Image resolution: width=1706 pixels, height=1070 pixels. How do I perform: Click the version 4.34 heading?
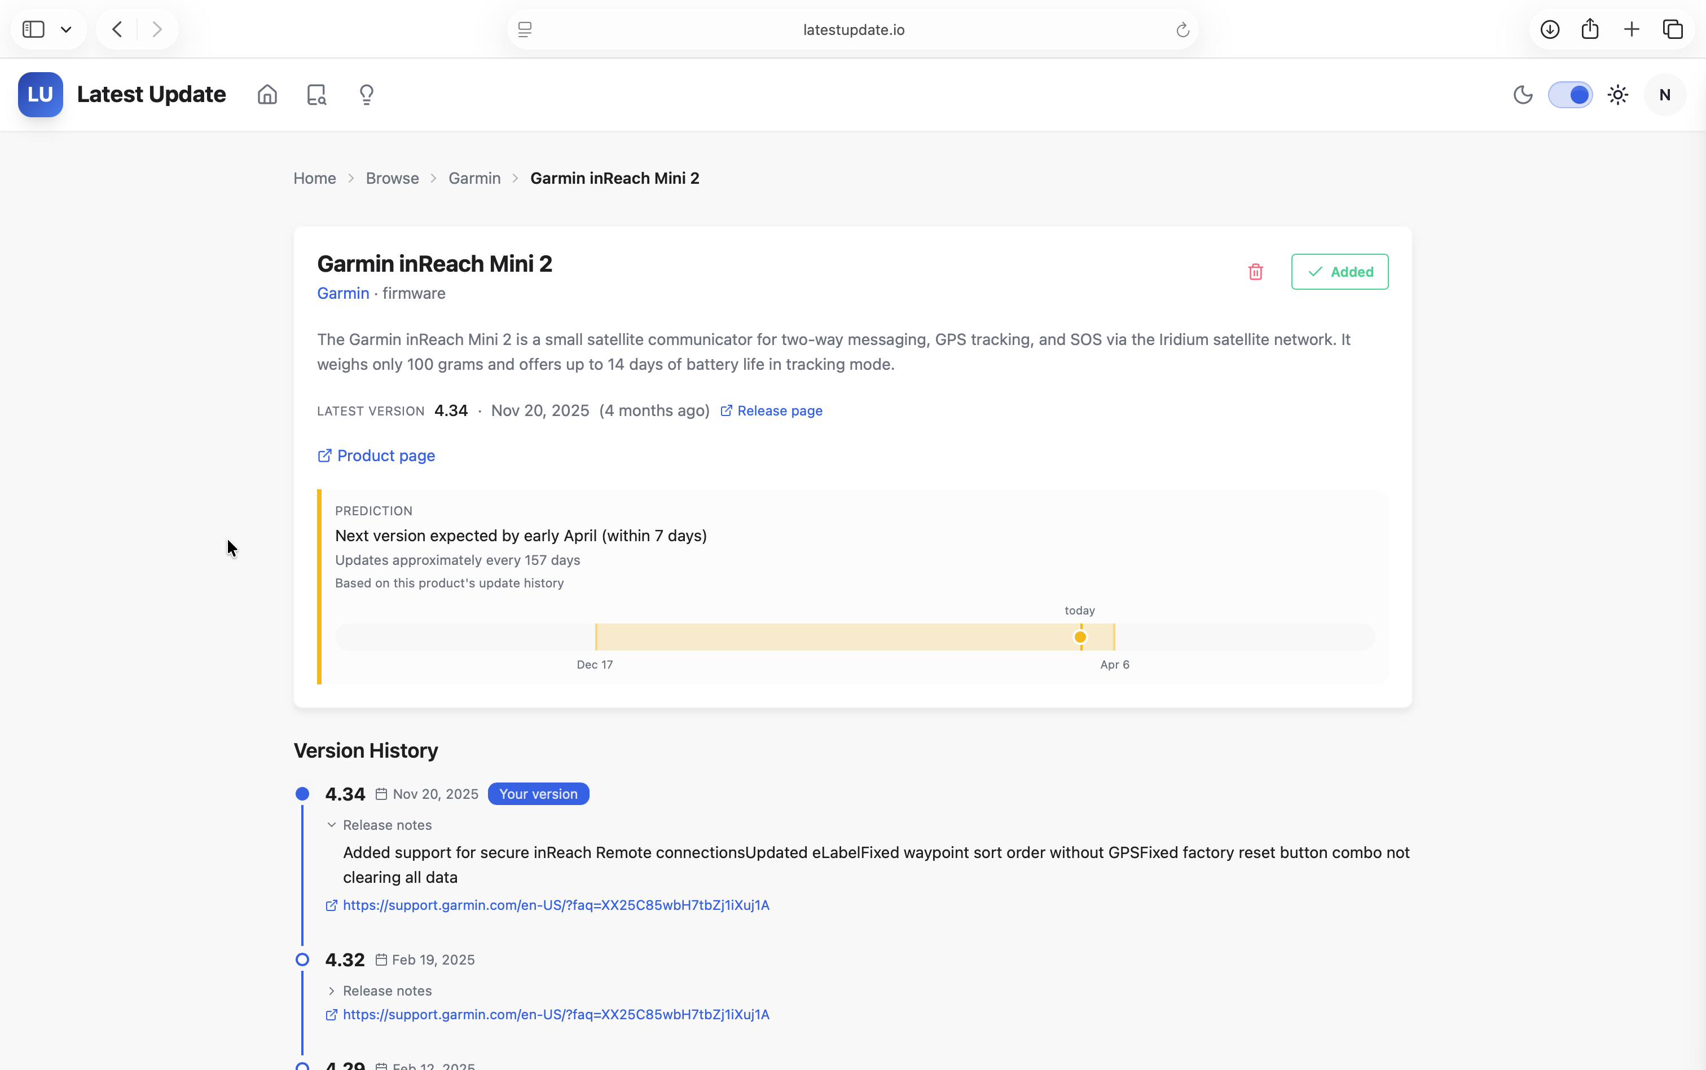[x=345, y=794]
